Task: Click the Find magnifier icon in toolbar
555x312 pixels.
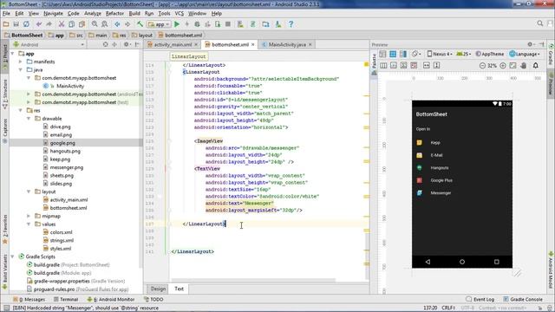Action: (x=95, y=24)
